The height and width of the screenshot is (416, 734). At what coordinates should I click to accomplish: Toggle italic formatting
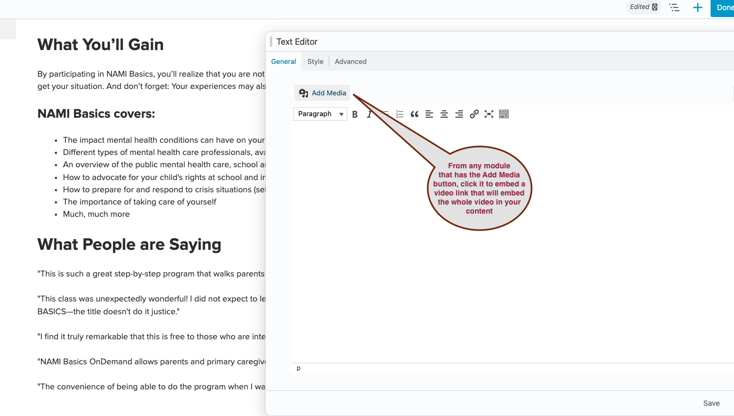pos(369,114)
